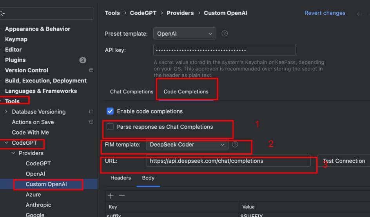Click the Key column header
Image resolution: width=370 pixels, height=217 pixels.
coord(113,207)
